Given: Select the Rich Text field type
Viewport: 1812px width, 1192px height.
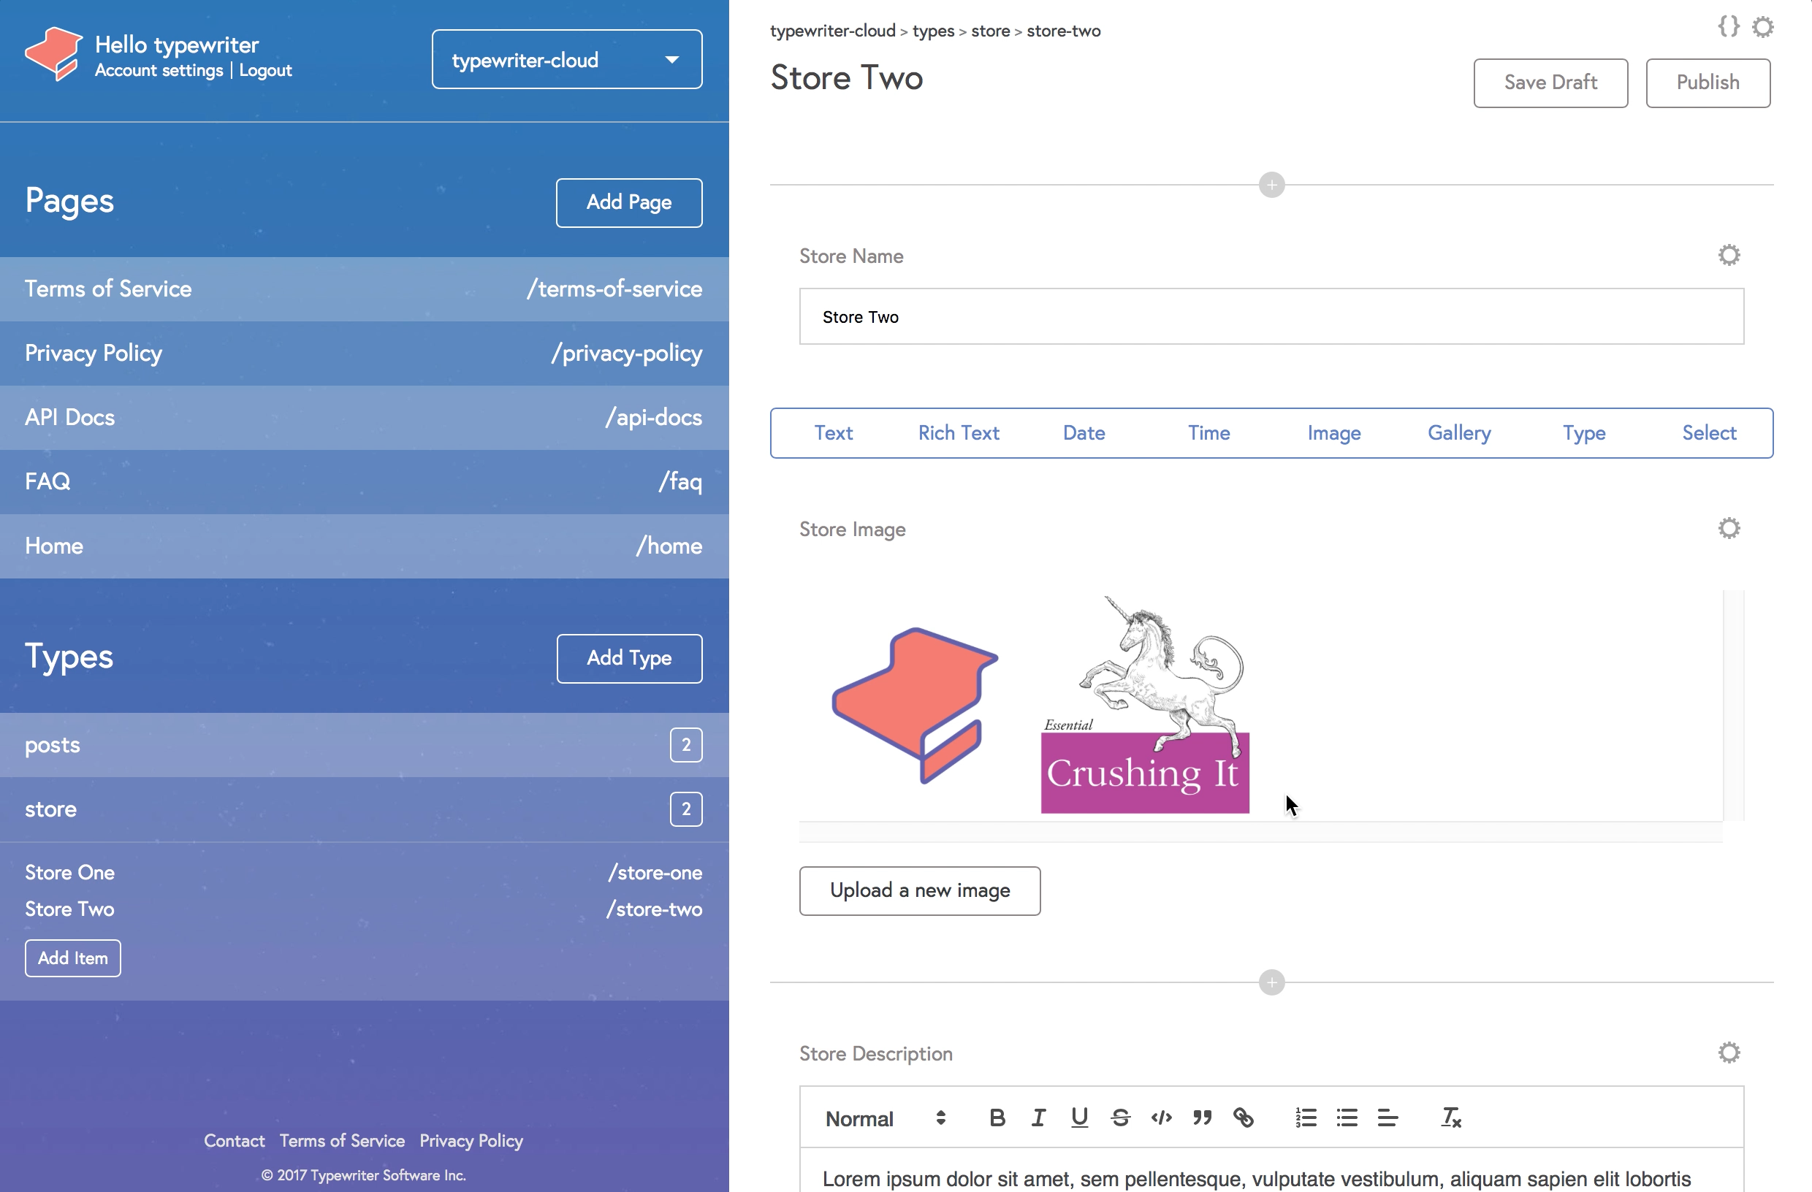Looking at the screenshot, I should click(958, 433).
